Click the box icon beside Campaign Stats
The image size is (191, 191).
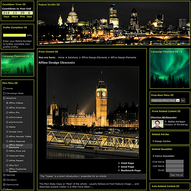[4, 93]
